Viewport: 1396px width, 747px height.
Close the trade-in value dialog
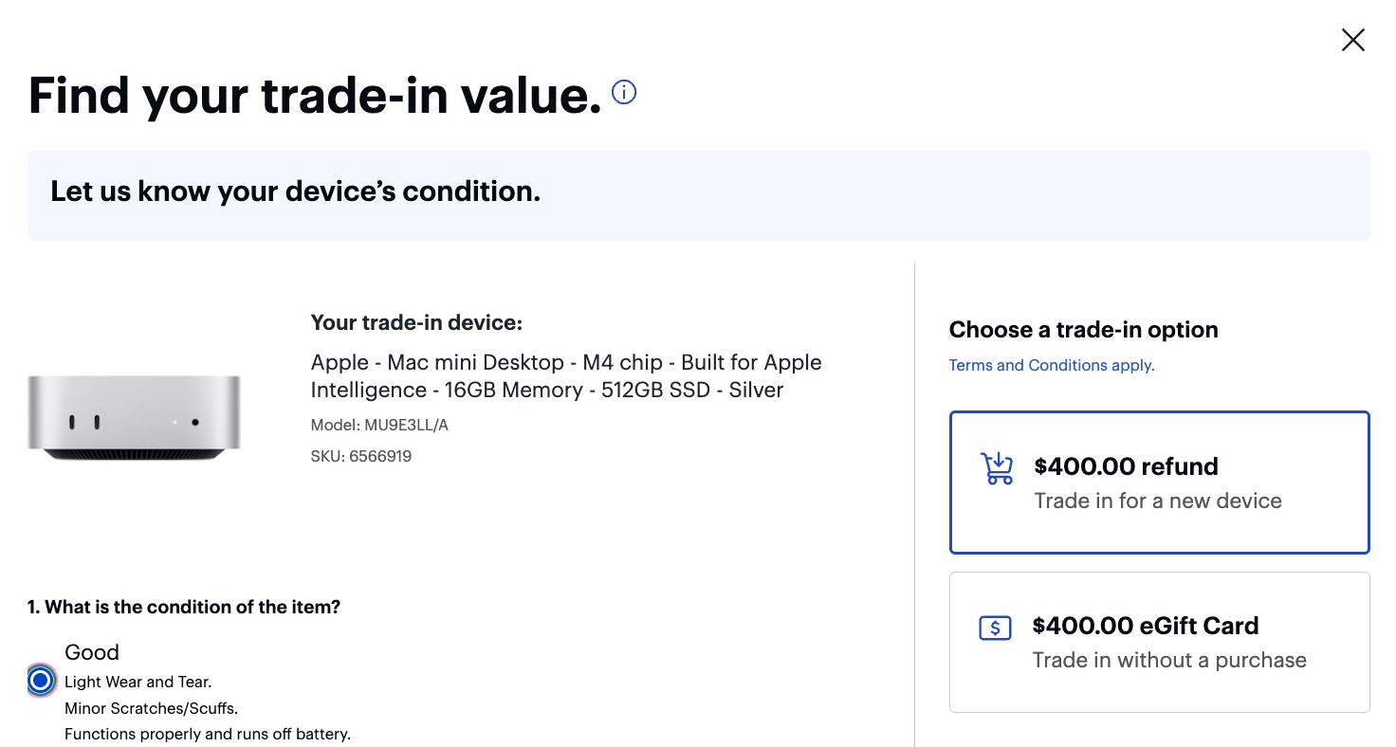1352,40
